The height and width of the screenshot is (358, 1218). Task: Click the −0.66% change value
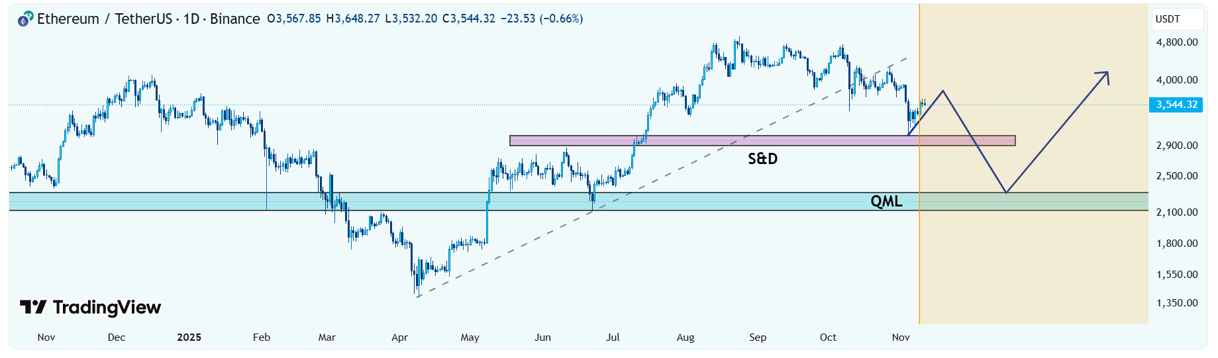(561, 19)
